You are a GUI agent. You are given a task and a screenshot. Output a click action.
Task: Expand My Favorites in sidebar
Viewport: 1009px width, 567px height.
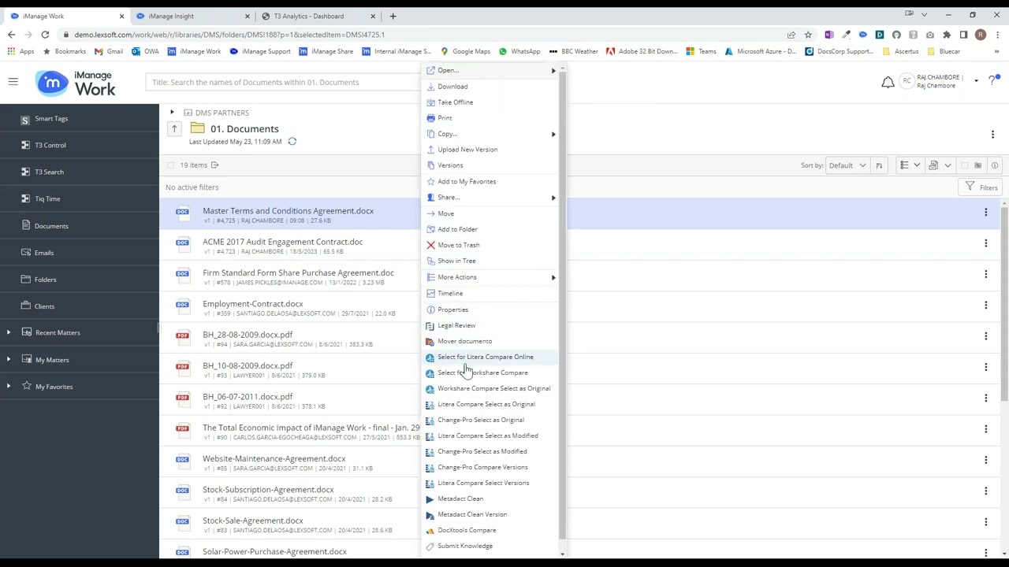9,387
